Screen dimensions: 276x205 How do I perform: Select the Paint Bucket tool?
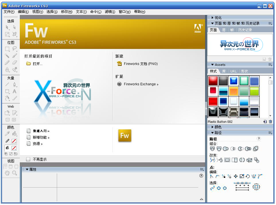click(15, 134)
